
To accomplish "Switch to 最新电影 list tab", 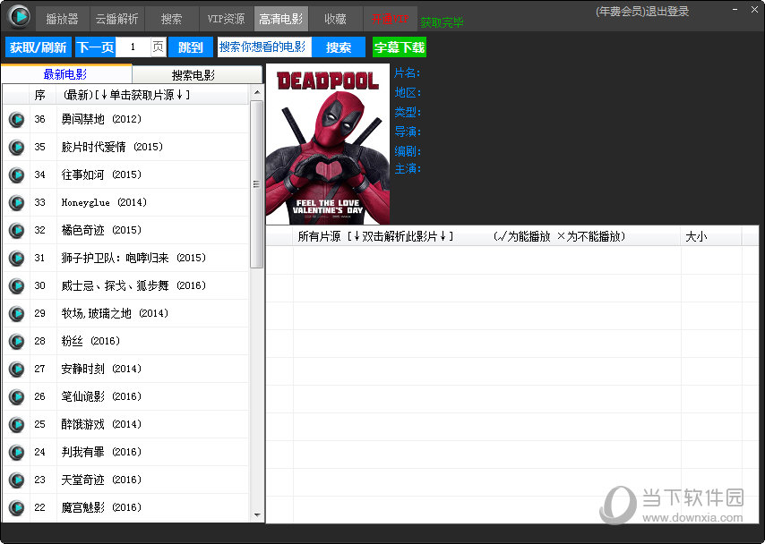I will [65, 74].
